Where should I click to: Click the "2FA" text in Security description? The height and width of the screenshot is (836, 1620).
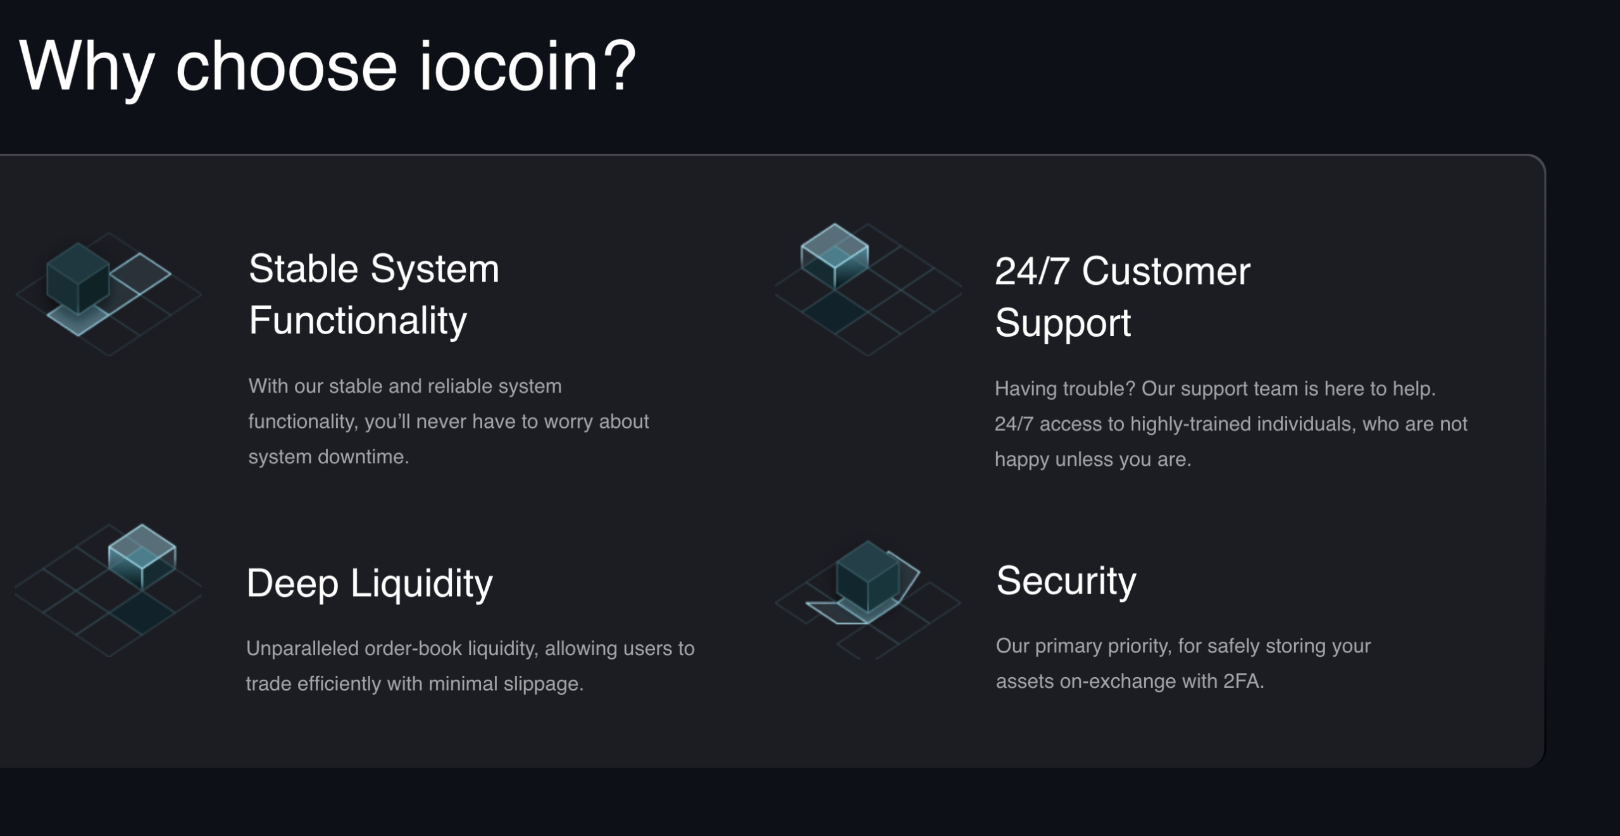pos(1243,681)
